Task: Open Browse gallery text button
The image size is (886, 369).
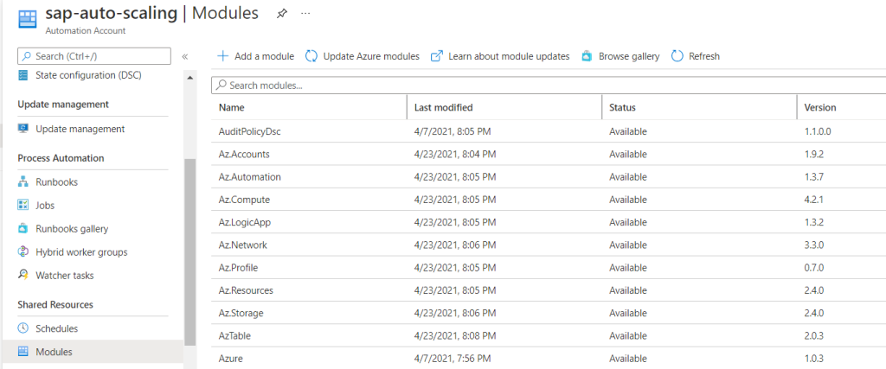Action: pyautogui.click(x=629, y=56)
